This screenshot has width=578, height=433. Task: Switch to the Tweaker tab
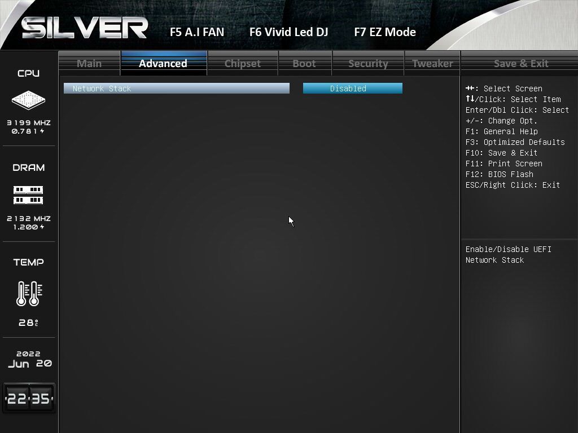[x=432, y=63]
